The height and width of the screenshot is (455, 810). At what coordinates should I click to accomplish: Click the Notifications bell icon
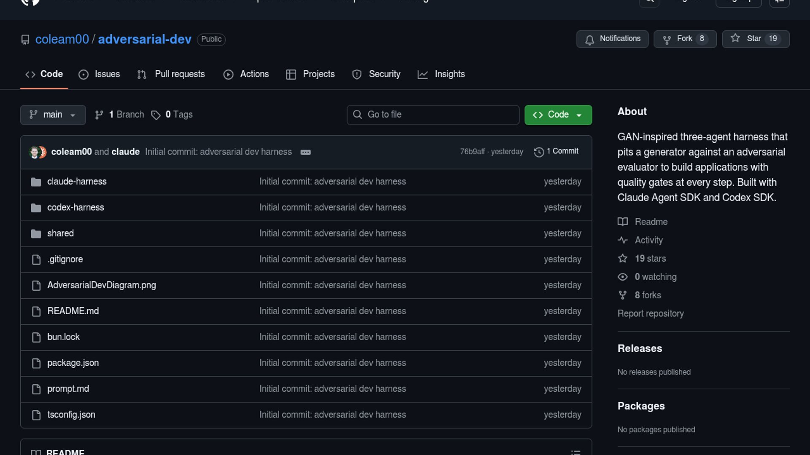pyautogui.click(x=589, y=40)
